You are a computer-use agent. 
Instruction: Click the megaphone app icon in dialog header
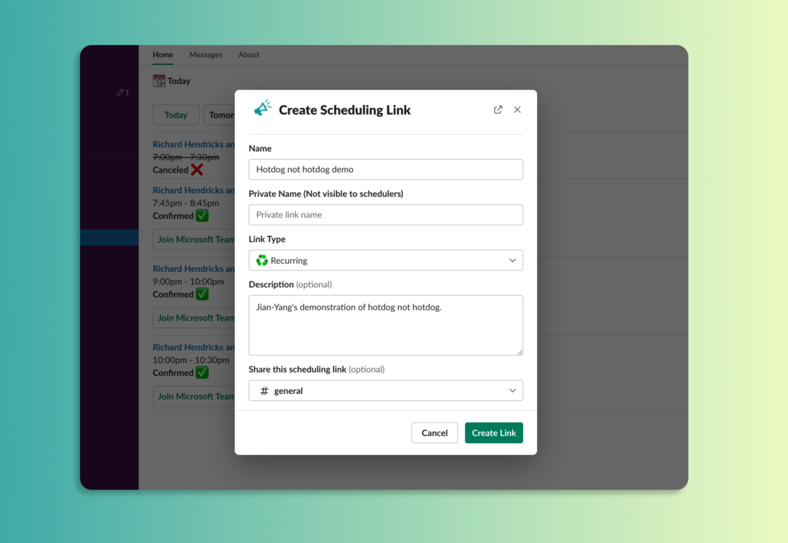pyautogui.click(x=262, y=109)
